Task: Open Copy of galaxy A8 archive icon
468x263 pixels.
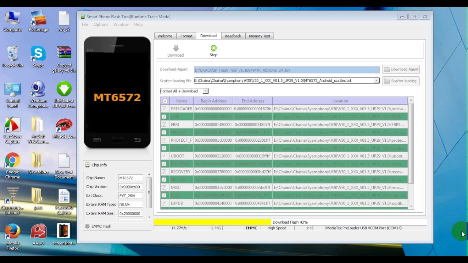Action: 64,60
